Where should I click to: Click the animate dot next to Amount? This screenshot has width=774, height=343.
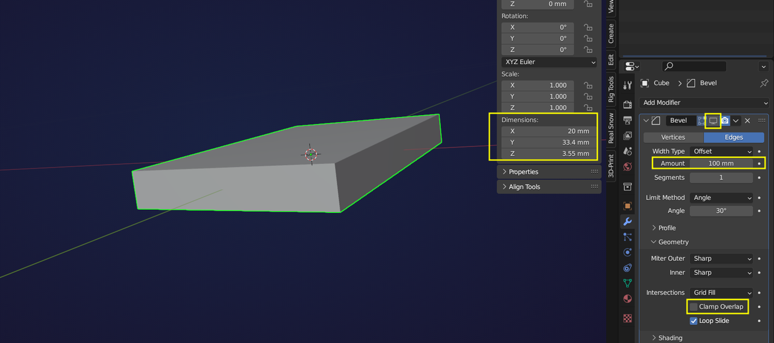click(x=759, y=163)
